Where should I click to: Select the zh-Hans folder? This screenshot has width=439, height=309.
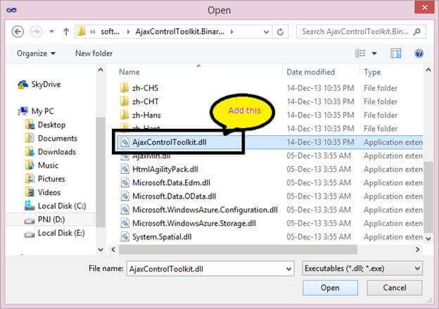point(146,115)
